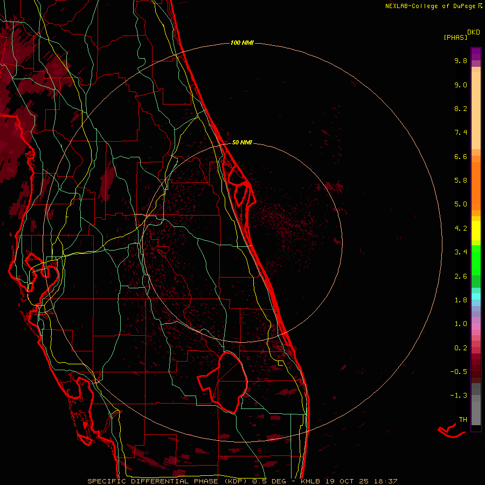
Task: Choose the cyan swatch on the color scale
Action: (x=476, y=296)
